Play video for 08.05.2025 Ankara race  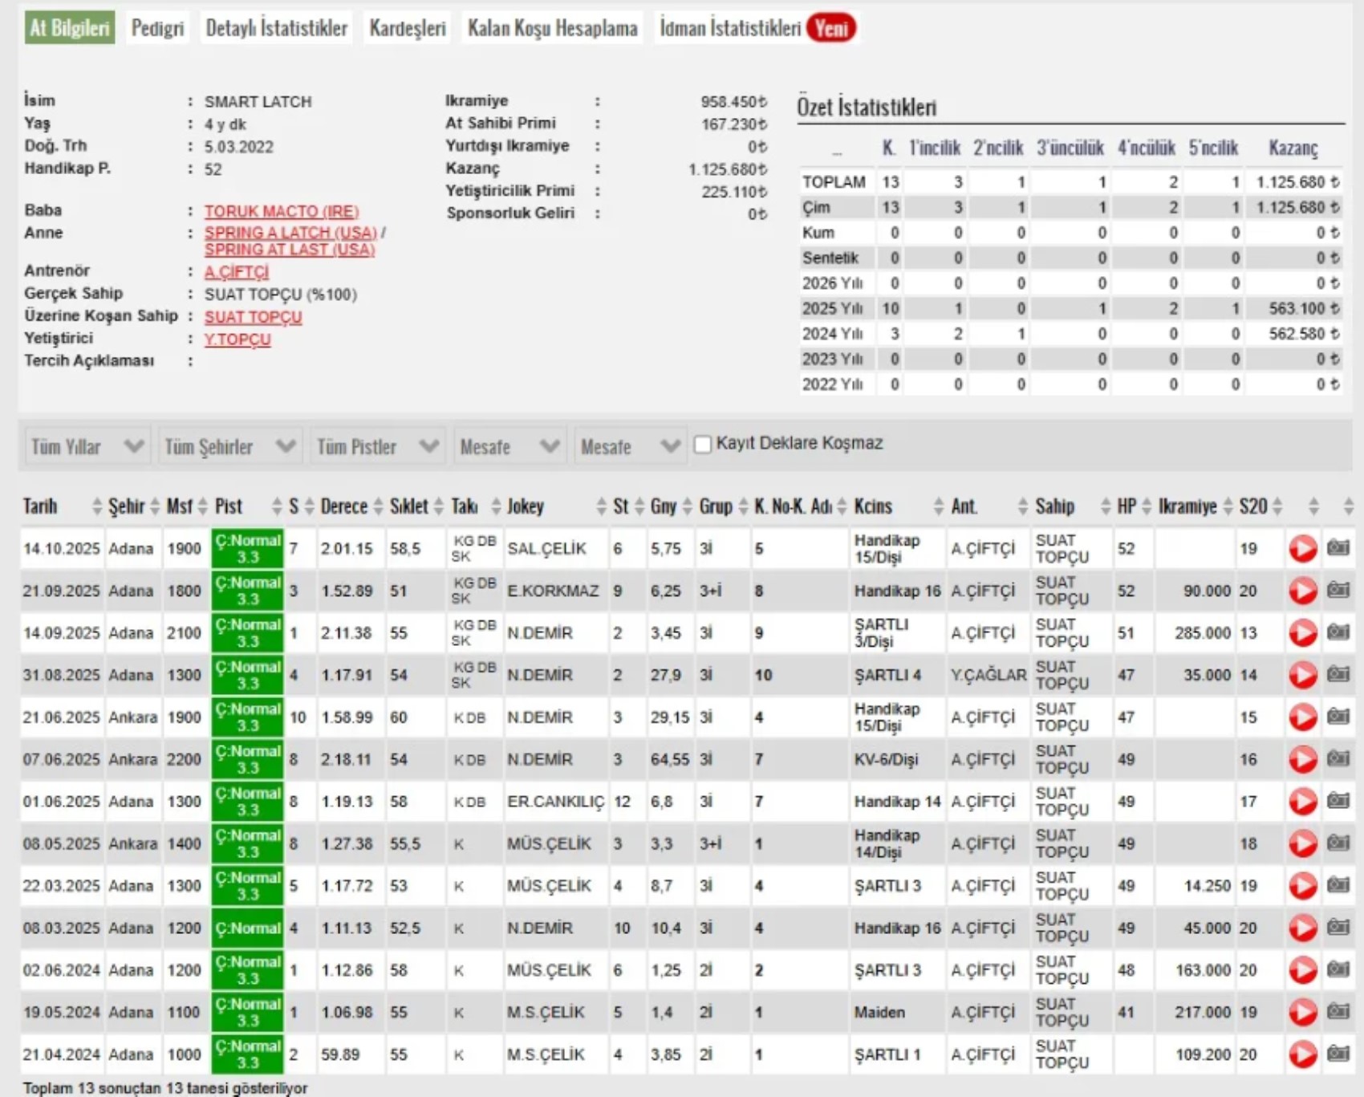click(x=1302, y=843)
